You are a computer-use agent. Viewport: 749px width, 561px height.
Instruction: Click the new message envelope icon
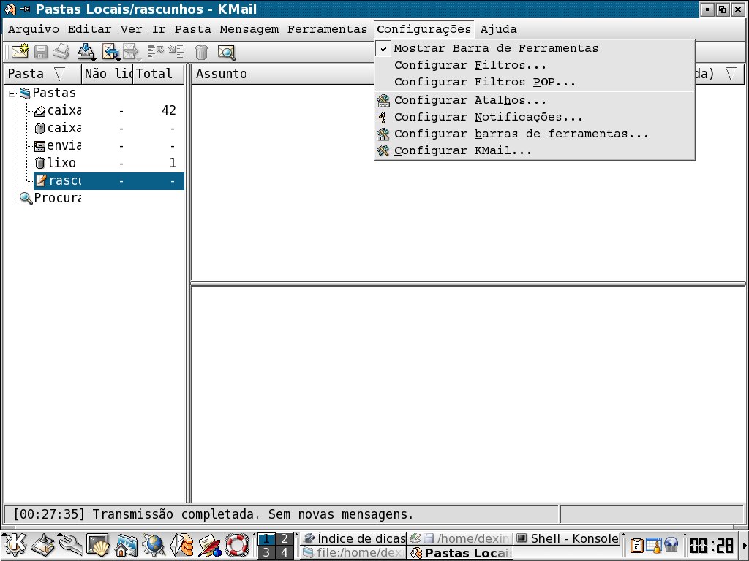[20, 52]
